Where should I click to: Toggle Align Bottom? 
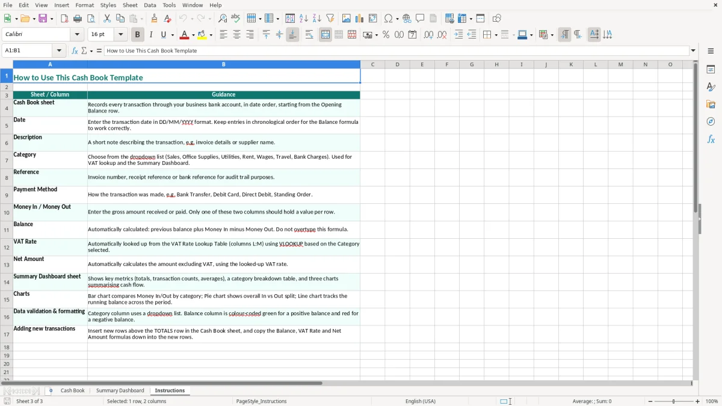pyautogui.click(x=292, y=35)
